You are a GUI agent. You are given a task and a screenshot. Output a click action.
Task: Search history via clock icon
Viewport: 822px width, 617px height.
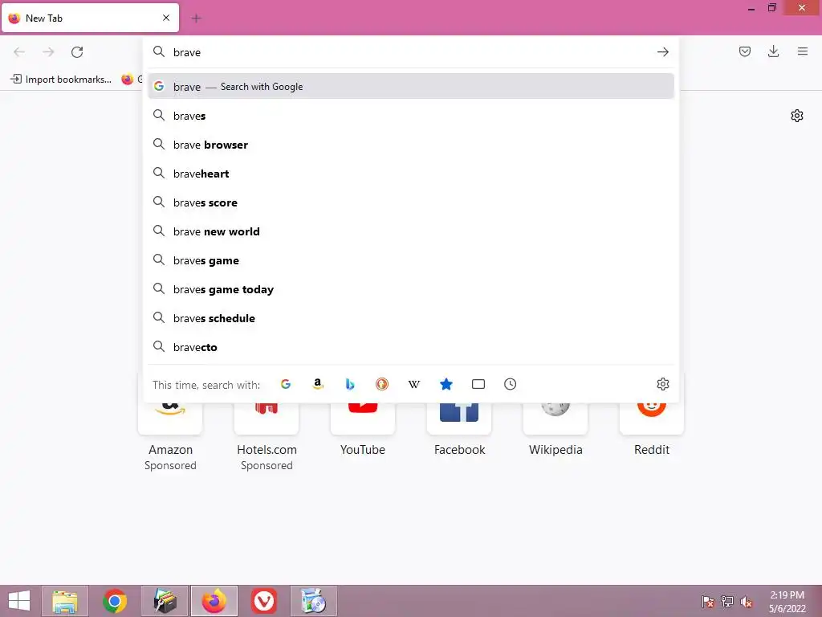510,384
